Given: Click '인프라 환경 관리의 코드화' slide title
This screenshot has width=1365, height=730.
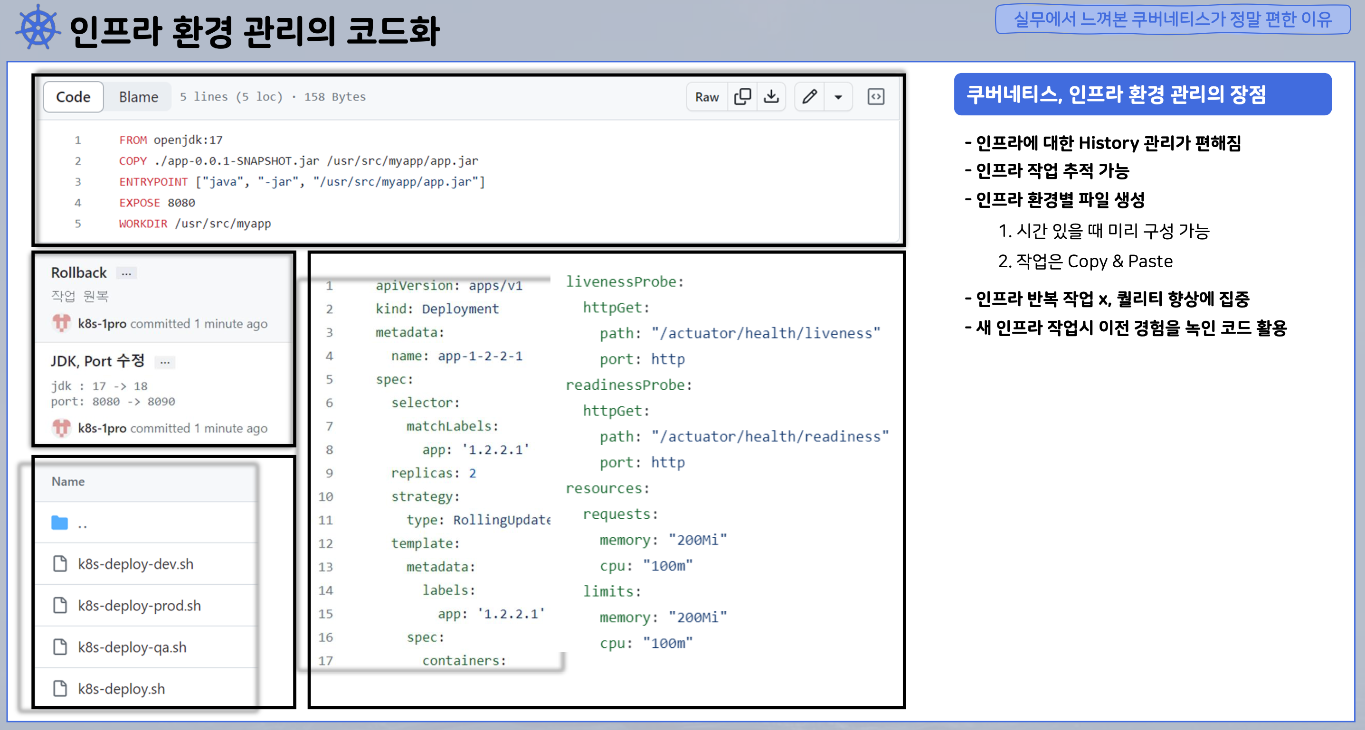Looking at the screenshot, I should click(255, 31).
